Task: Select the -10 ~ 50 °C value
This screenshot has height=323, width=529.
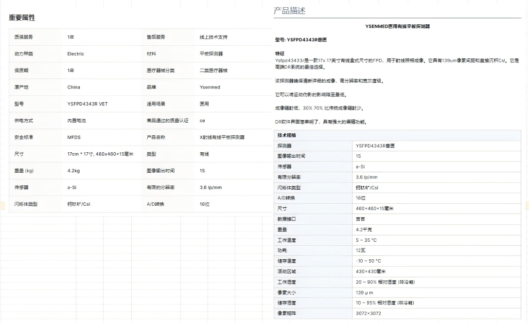Action: click(369, 261)
